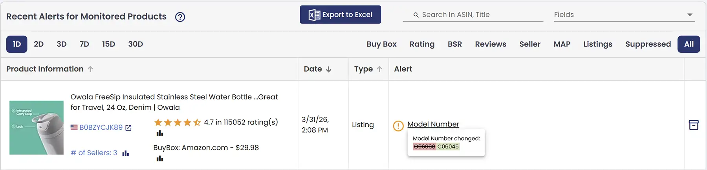Open the BuyBox history chart icon
Image resolution: width=707 pixels, height=170 pixels.
point(159,159)
